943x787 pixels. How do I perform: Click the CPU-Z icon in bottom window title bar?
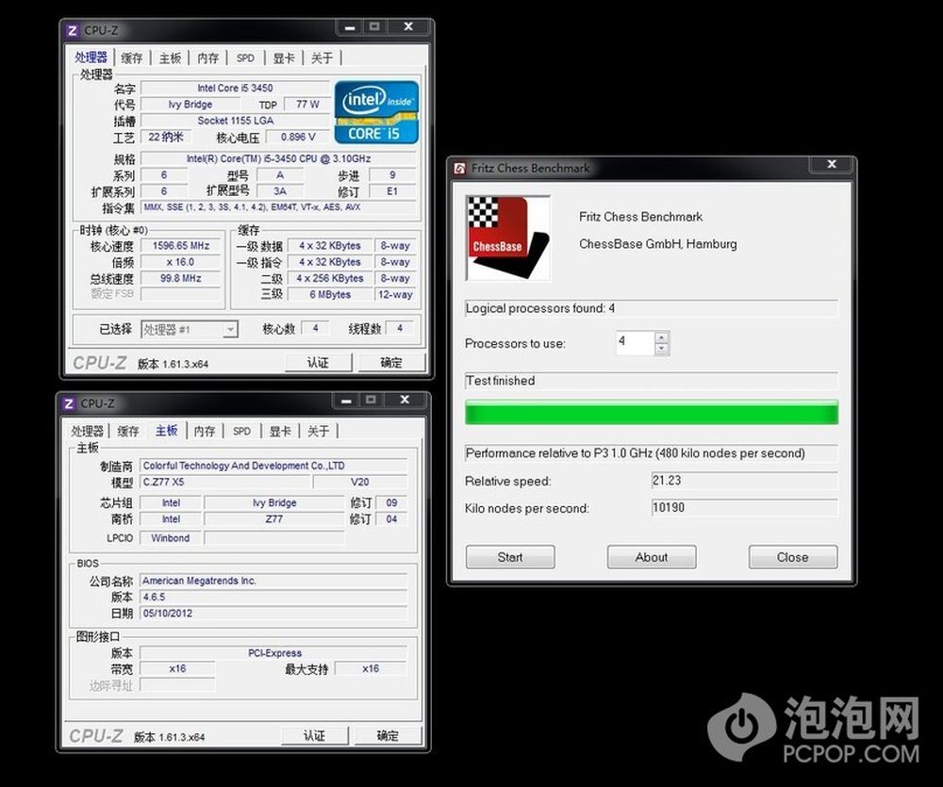tap(69, 403)
